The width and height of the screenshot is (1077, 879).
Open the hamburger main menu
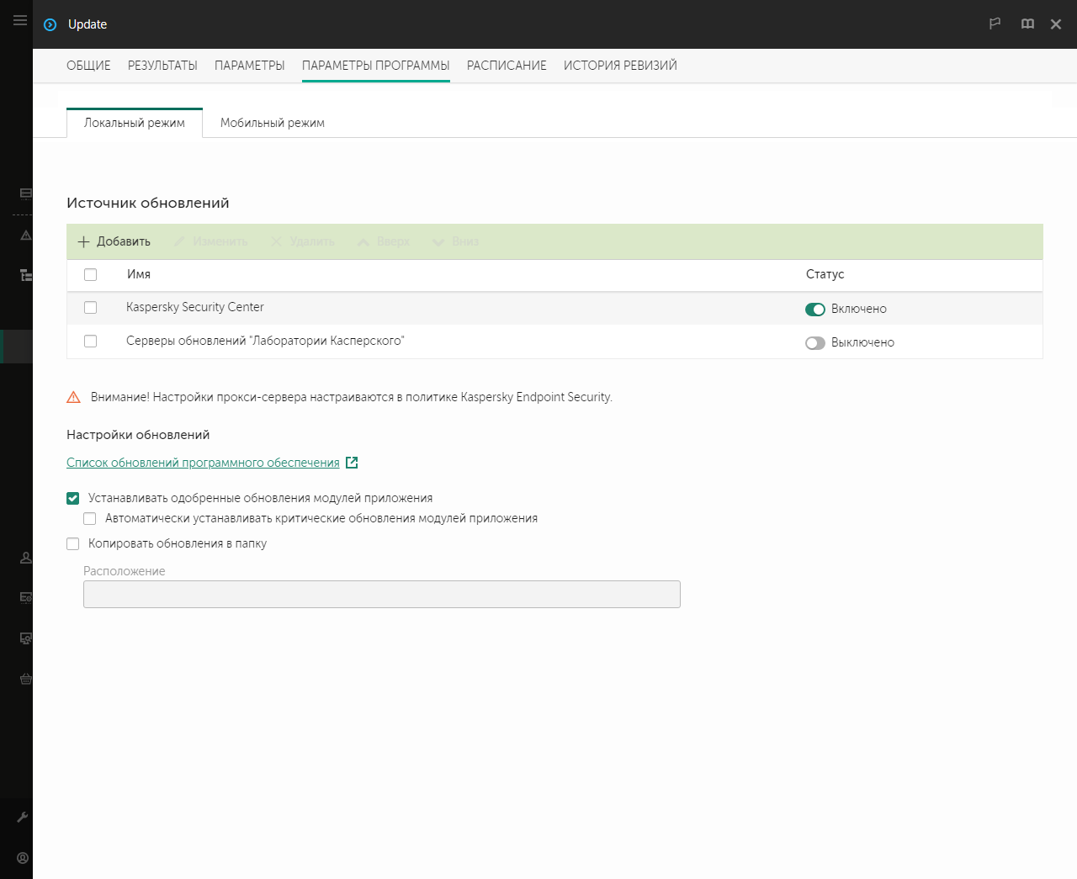pyautogui.click(x=20, y=20)
